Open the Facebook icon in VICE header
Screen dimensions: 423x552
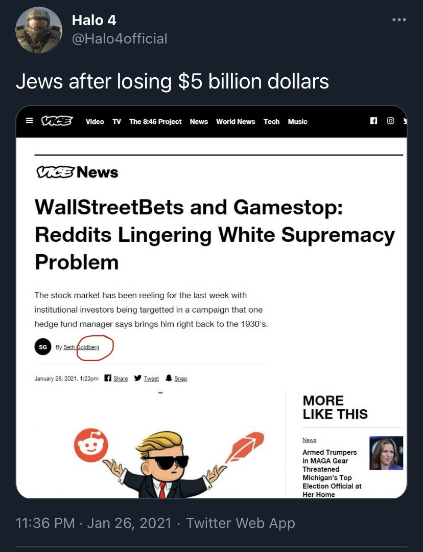pyautogui.click(x=373, y=121)
